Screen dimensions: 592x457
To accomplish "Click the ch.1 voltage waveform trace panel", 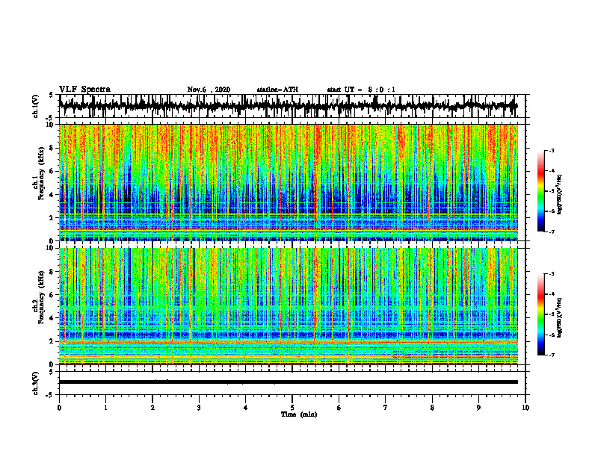I will pyautogui.click(x=292, y=106).
